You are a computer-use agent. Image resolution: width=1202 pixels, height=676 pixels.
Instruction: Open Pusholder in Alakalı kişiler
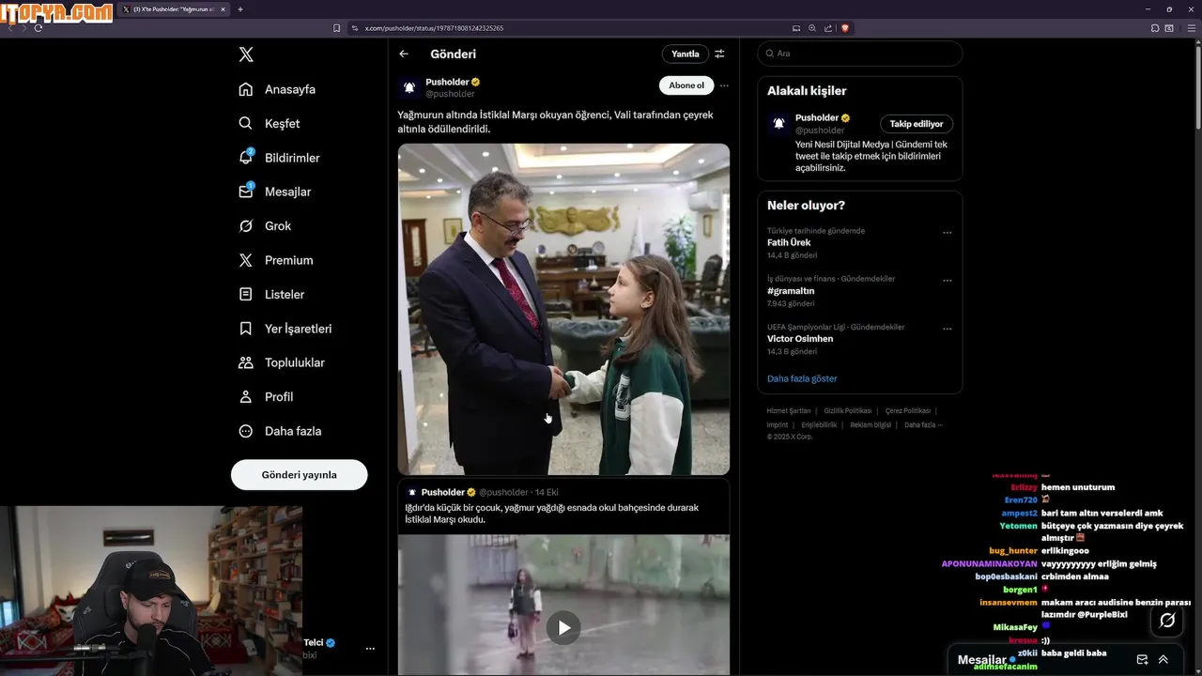coord(817,117)
